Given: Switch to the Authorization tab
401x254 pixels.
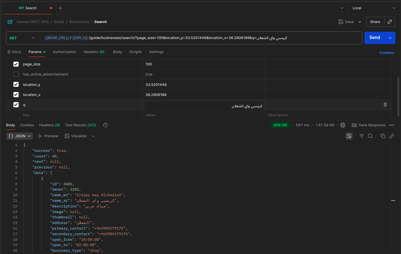Looking at the screenshot, I should (64, 52).
